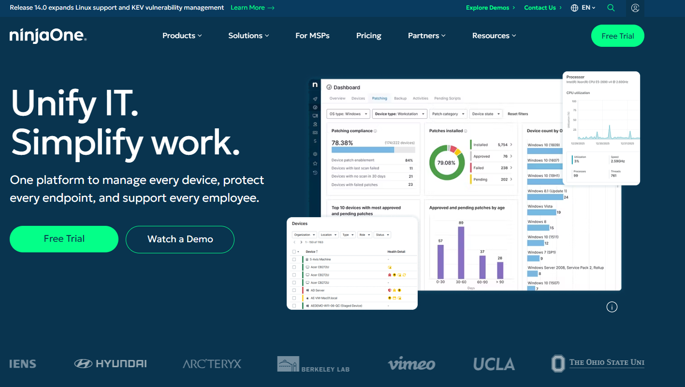Go to the next page arrow in Devices
The image size is (685, 387).
pyautogui.click(x=301, y=242)
